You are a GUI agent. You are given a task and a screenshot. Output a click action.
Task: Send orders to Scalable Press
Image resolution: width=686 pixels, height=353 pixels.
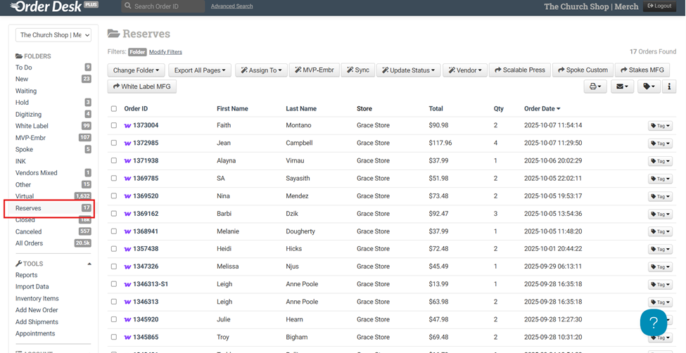coord(519,70)
